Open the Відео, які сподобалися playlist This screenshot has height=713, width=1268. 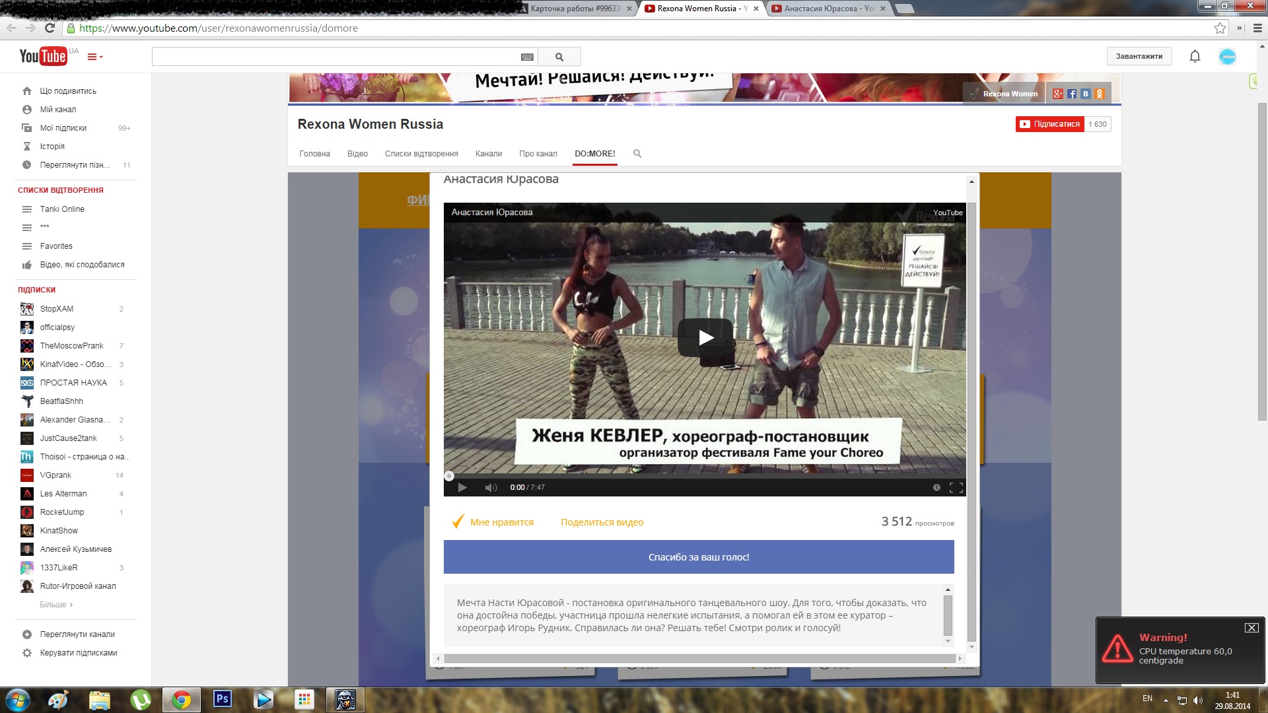tap(82, 265)
